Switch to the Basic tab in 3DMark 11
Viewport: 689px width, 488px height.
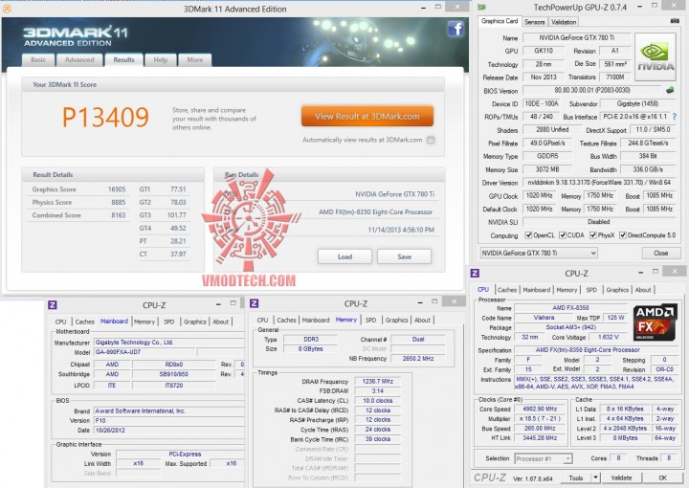click(x=38, y=59)
